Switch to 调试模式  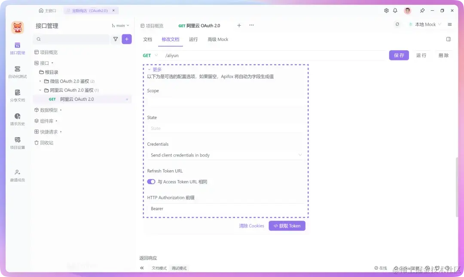click(x=179, y=268)
